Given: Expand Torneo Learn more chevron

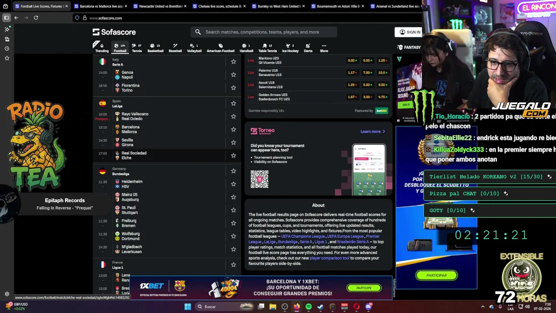Looking at the screenshot, I should click(384, 131).
